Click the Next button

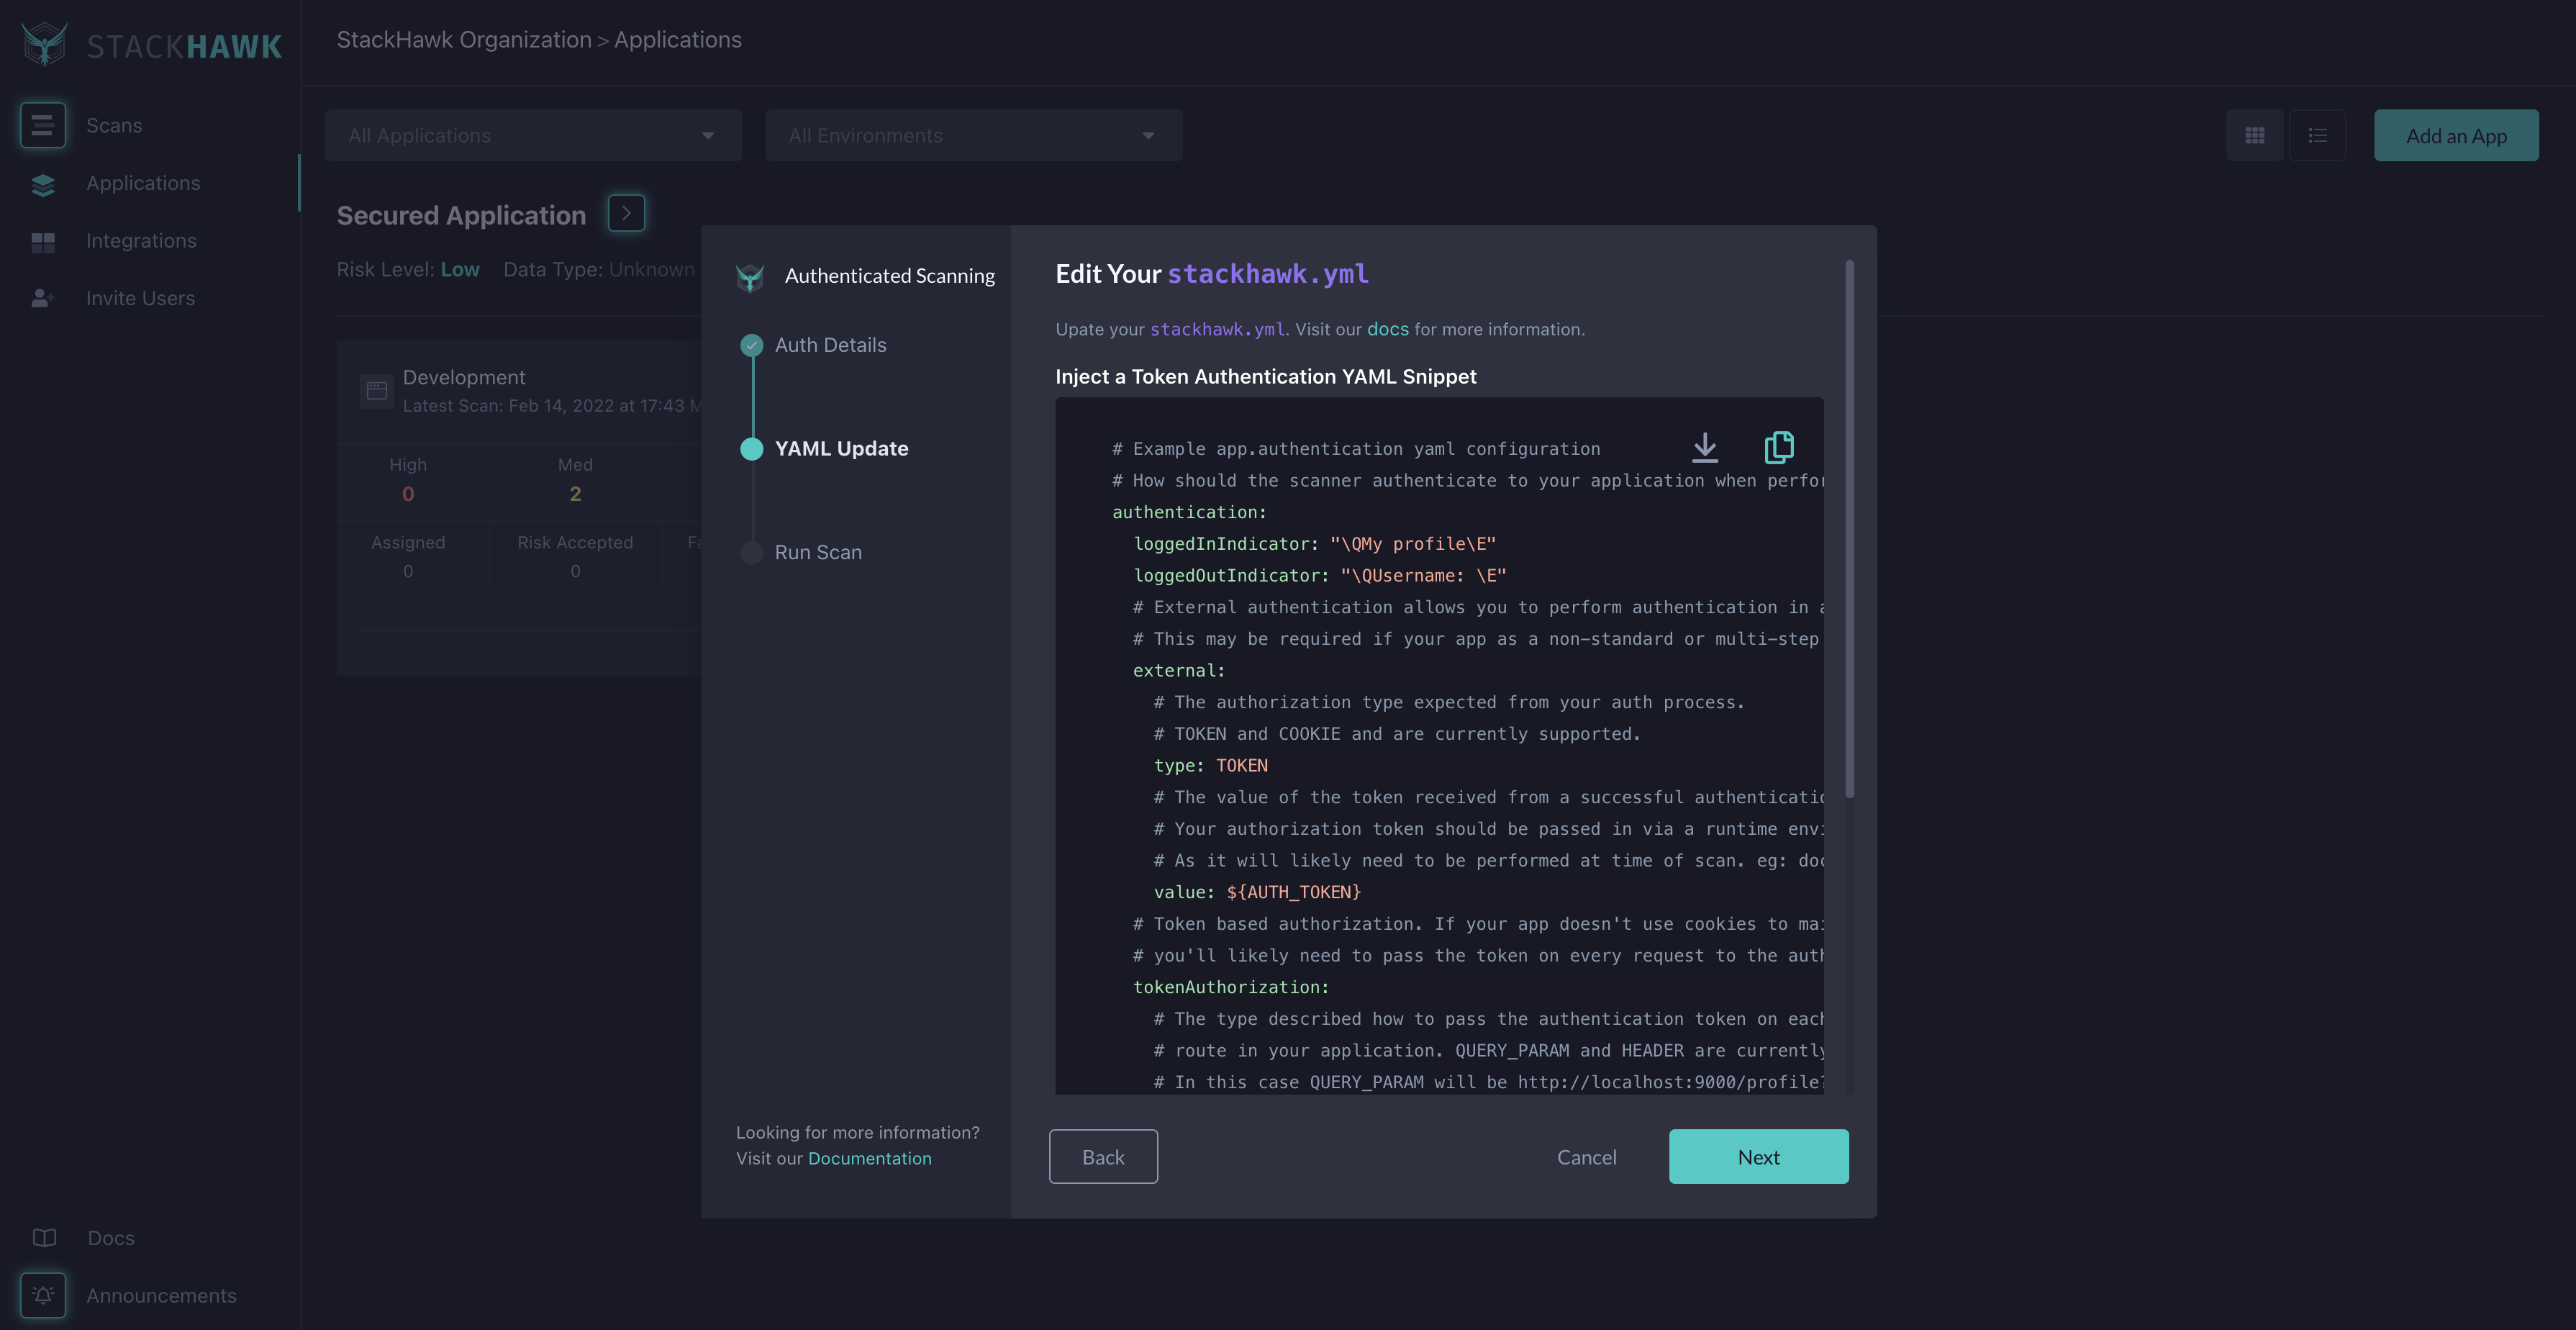click(1758, 1156)
